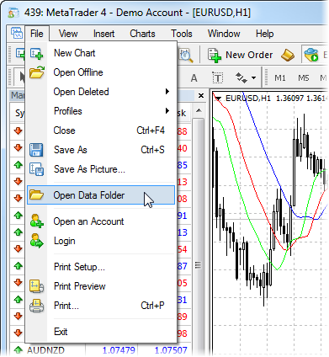Click the Save As Picture icon
This screenshot has height=357, width=329.
[37, 169]
